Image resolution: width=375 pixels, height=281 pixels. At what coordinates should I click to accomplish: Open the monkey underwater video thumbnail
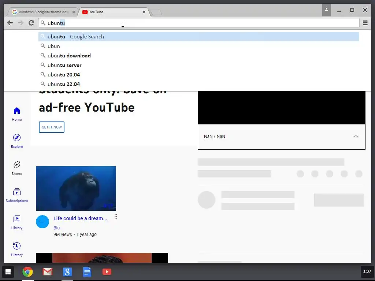coord(76,188)
